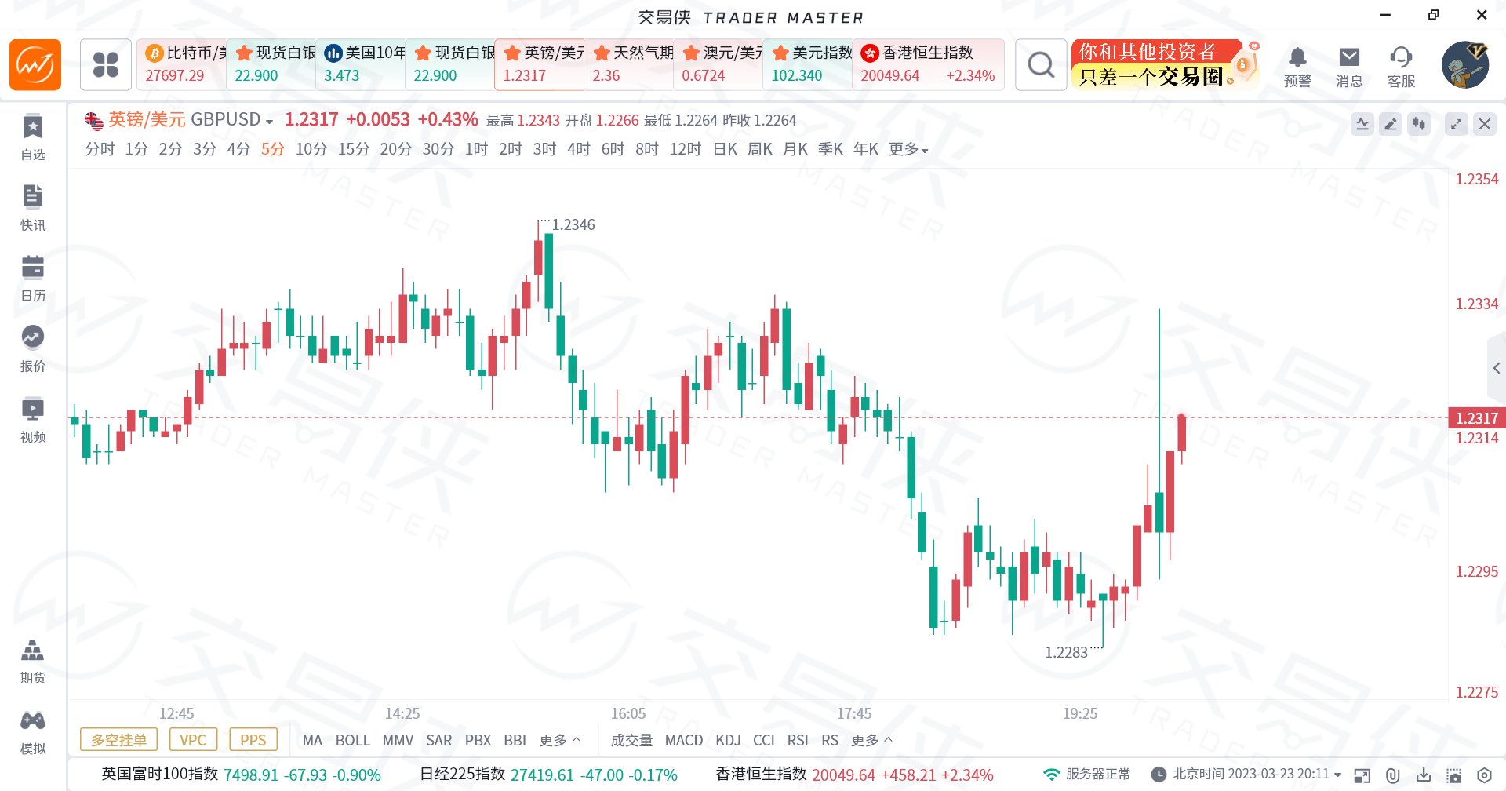Open the 比特币 ticker tab at 27697.29
Screen dimensions: 1506x791
click(182, 64)
